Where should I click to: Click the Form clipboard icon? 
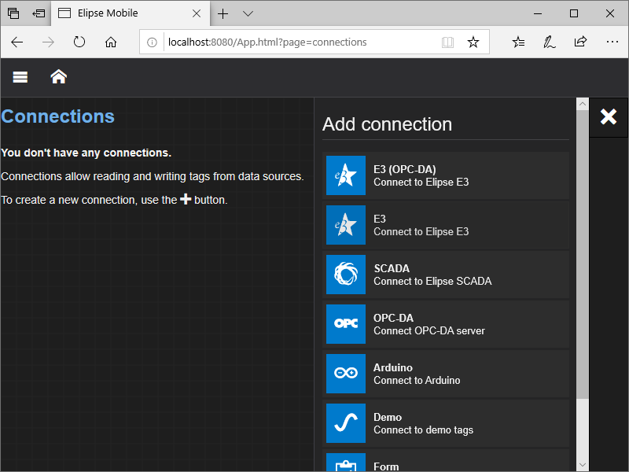pyautogui.click(x=346, y=464)
